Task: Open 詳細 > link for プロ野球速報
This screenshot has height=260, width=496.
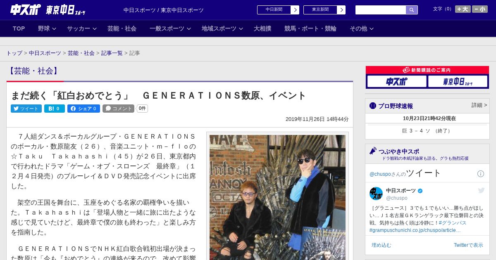Action: pyautogui.click(x=479, y=105)
